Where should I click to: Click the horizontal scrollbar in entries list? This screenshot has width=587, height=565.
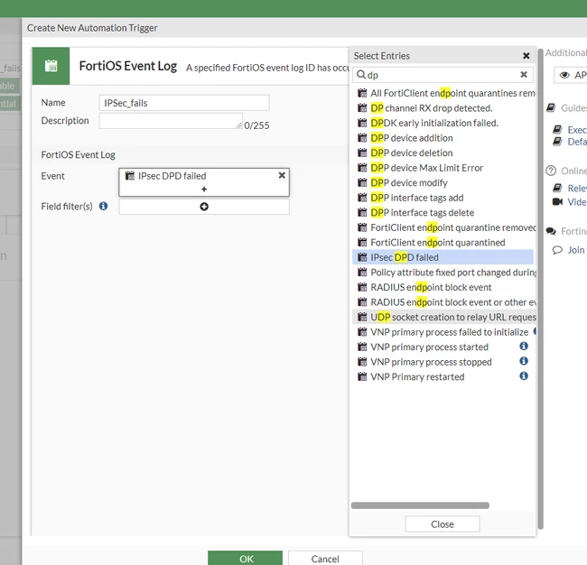[420, 505]
